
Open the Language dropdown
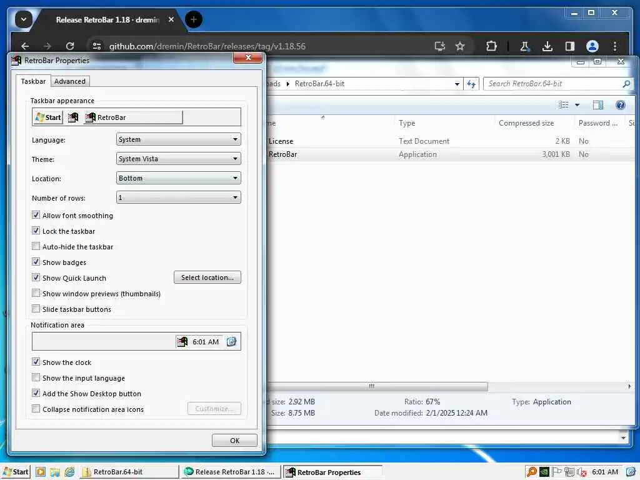178,139
